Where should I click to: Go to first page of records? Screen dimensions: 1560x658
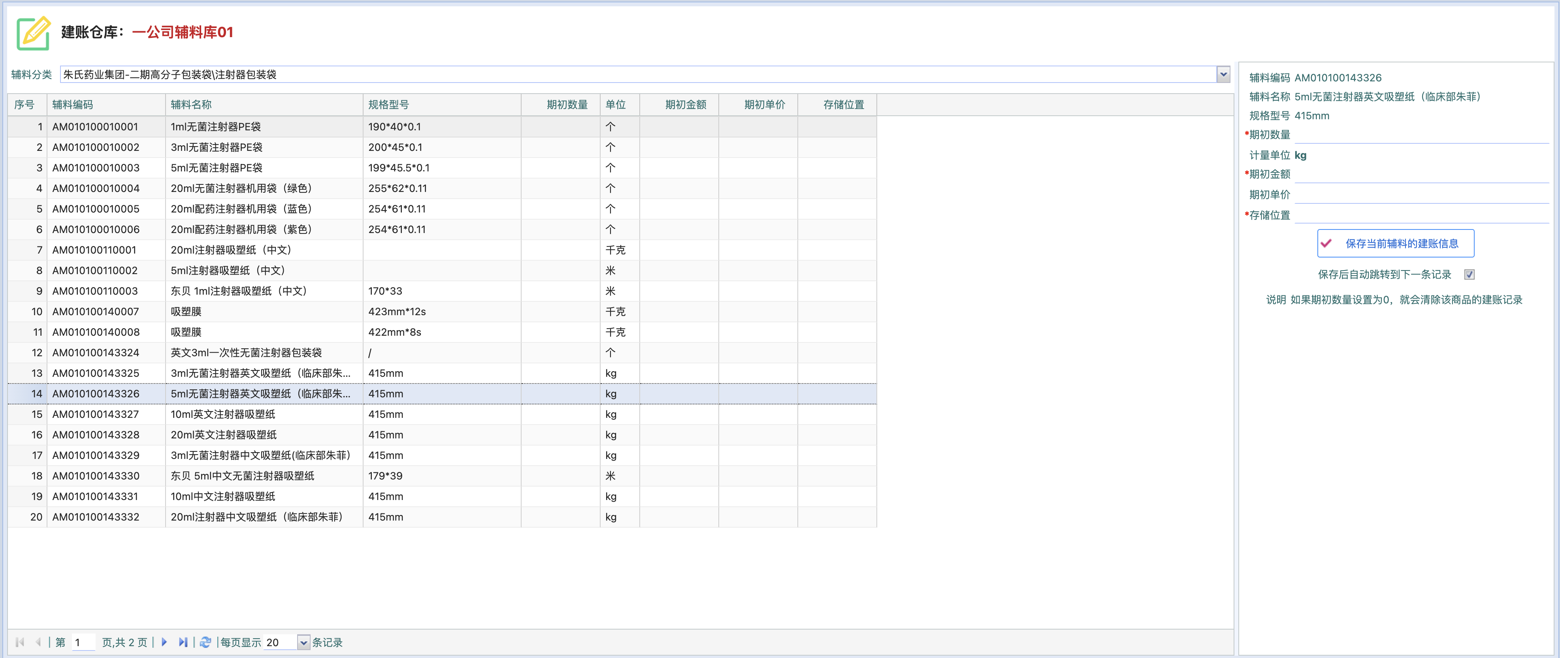[x=20, y=642]
